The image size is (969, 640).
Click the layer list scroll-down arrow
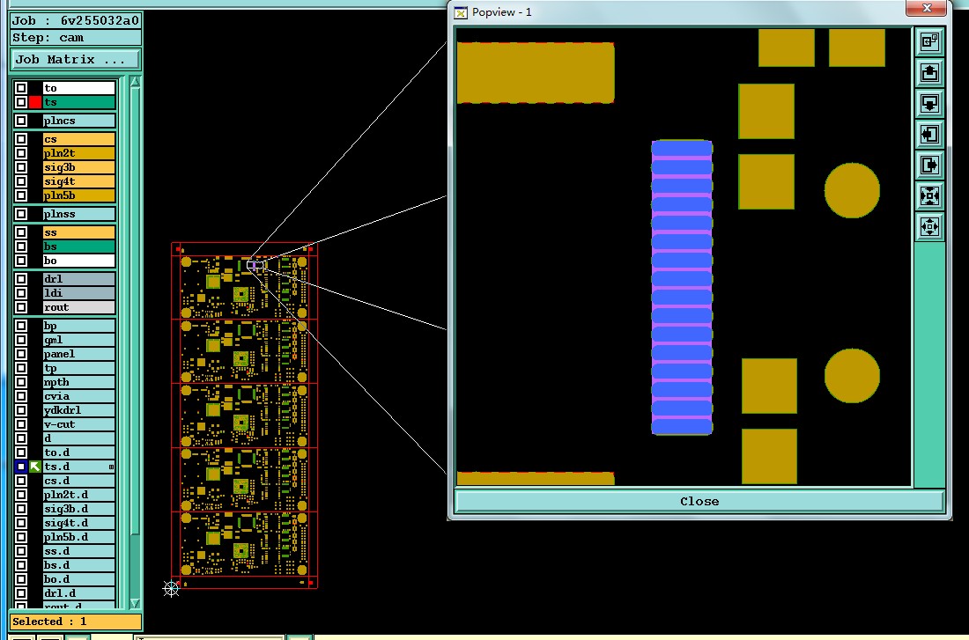(x=135, y=603)
